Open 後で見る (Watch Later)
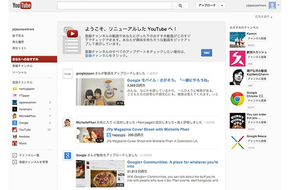The height and width of the screenshot is (190, 290). 18,36
